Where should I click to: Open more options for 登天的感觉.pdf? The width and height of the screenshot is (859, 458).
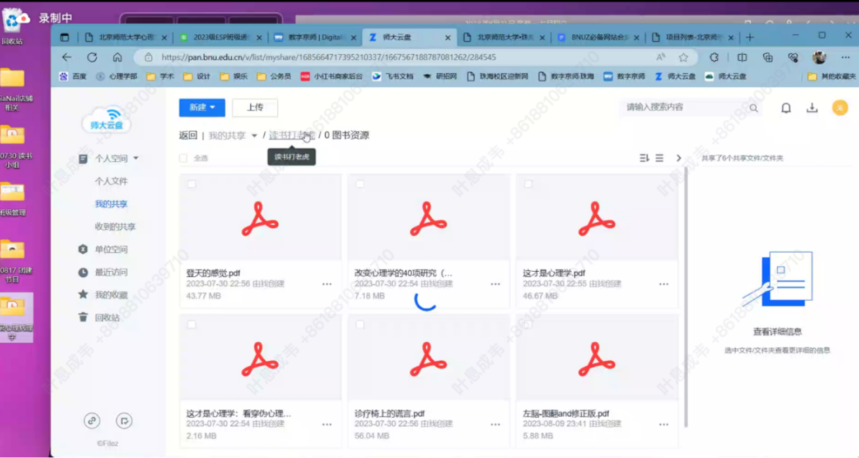327,284
